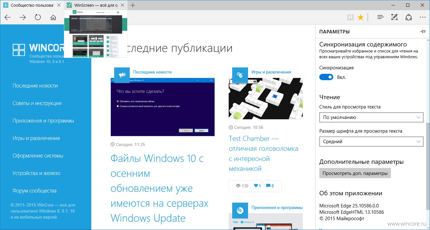Viewport: 430px width, 230px height.
Task: Open Последние новости in the sidebar
Action: click(x=35, y=86)
